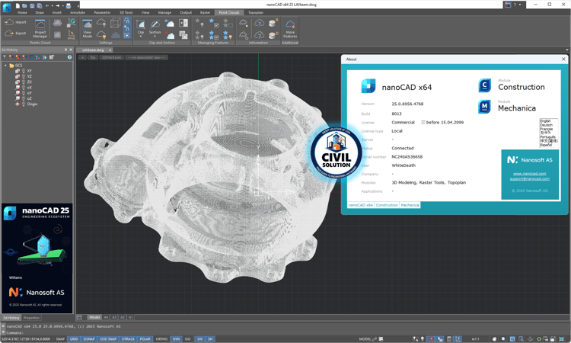Click the print icon in quick access toolbar
571x343 pixels.
(68, 5)
